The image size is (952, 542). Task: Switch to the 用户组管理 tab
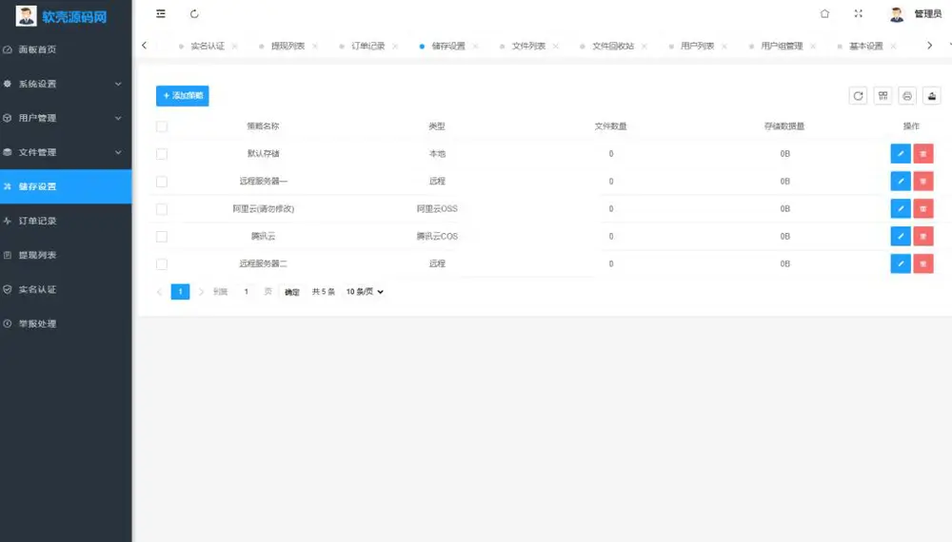[782, 46]
